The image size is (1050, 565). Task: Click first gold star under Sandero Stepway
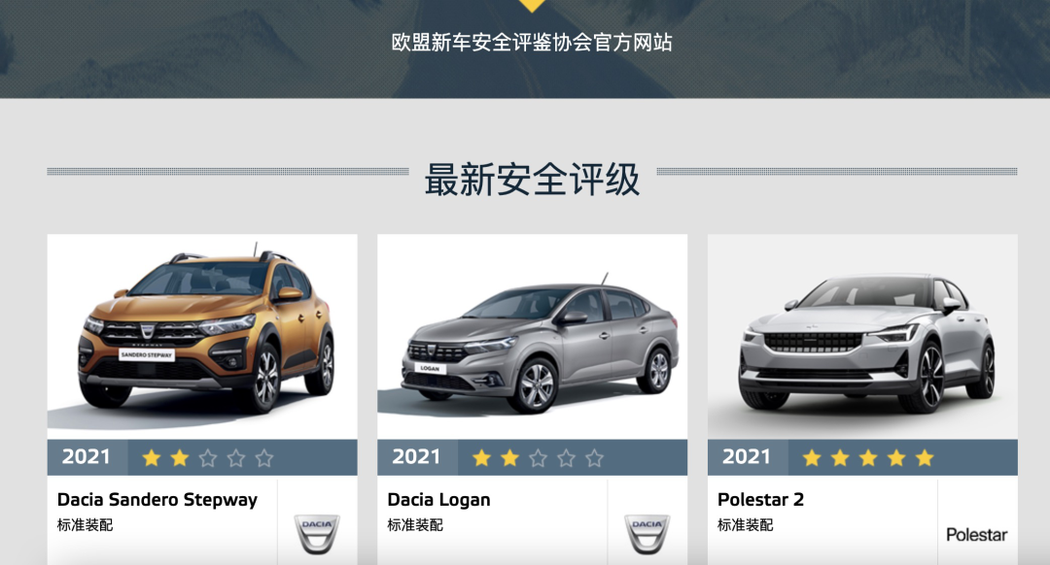(x=152, y=458)
